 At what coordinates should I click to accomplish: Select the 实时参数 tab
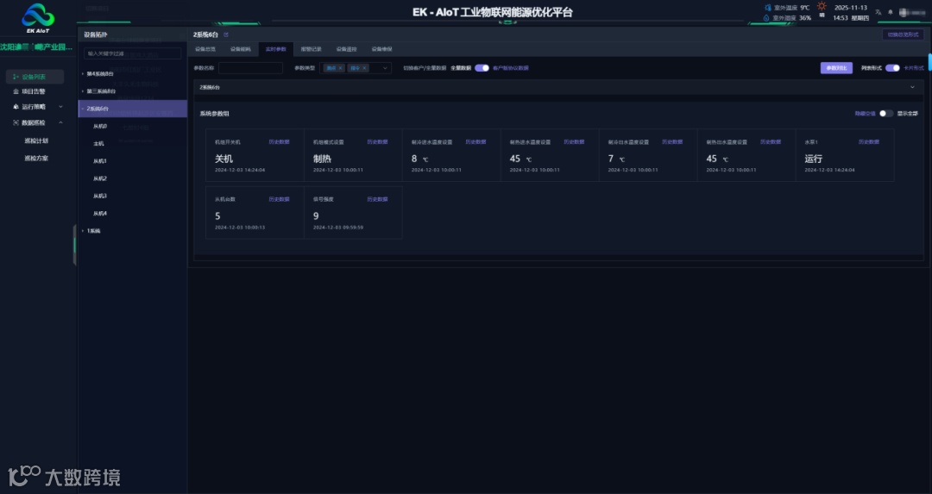[x=276, y=49]
